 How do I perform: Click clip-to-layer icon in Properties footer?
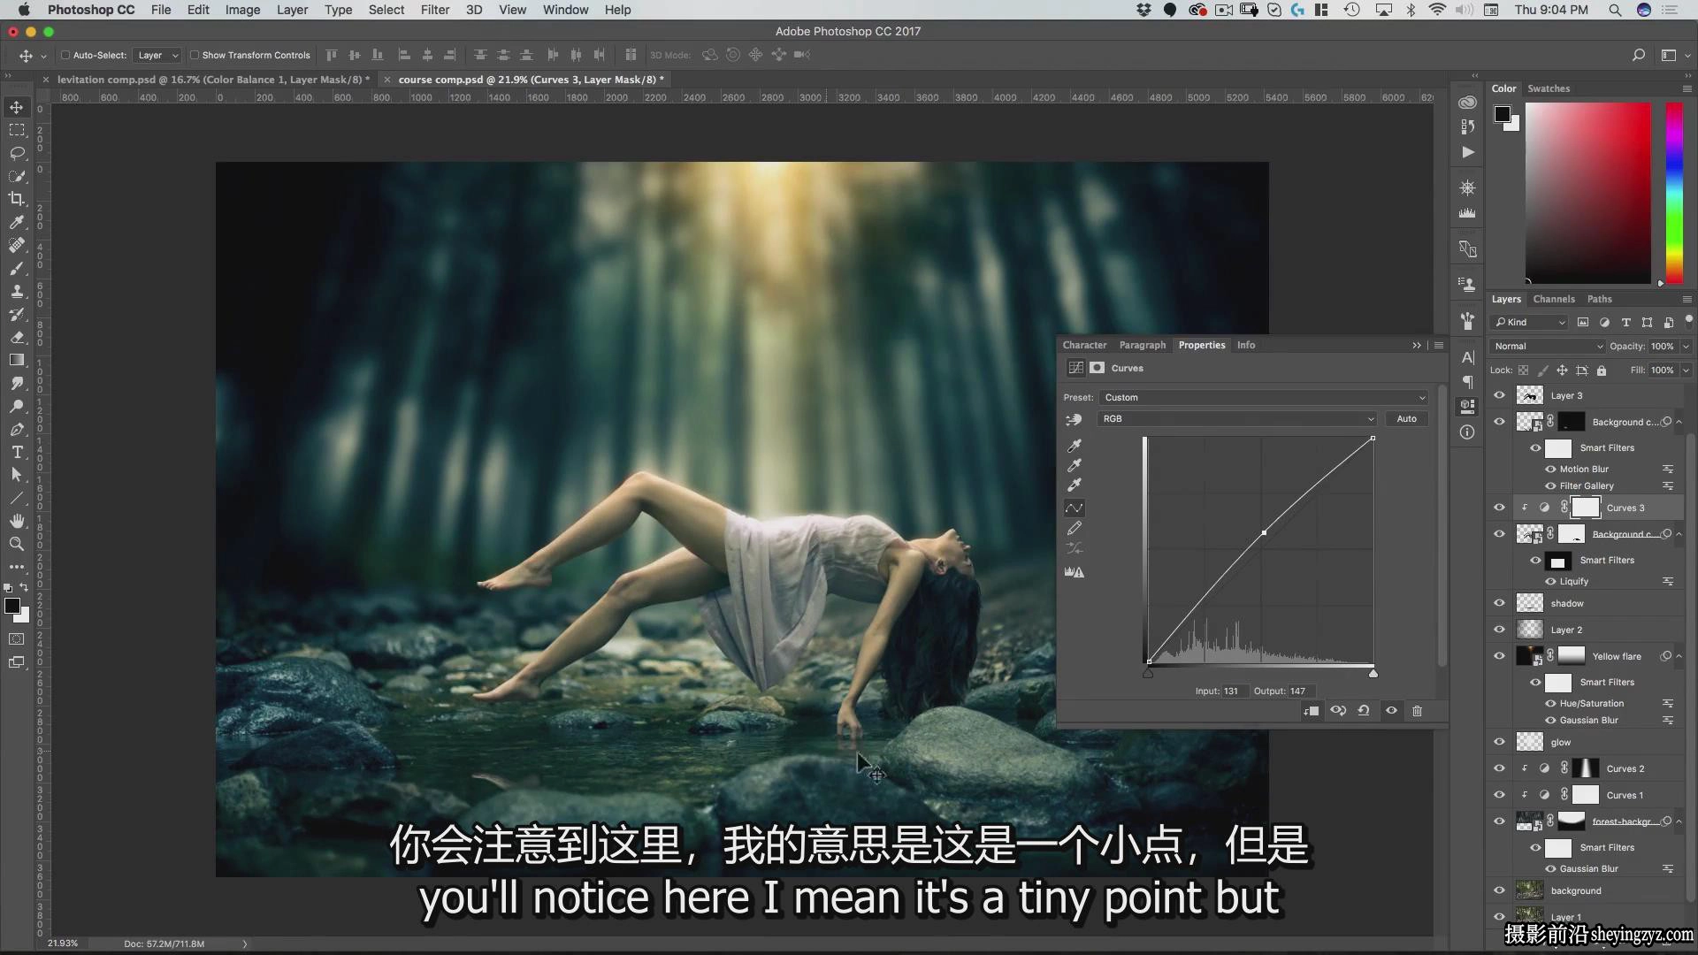coord(1312,711)
